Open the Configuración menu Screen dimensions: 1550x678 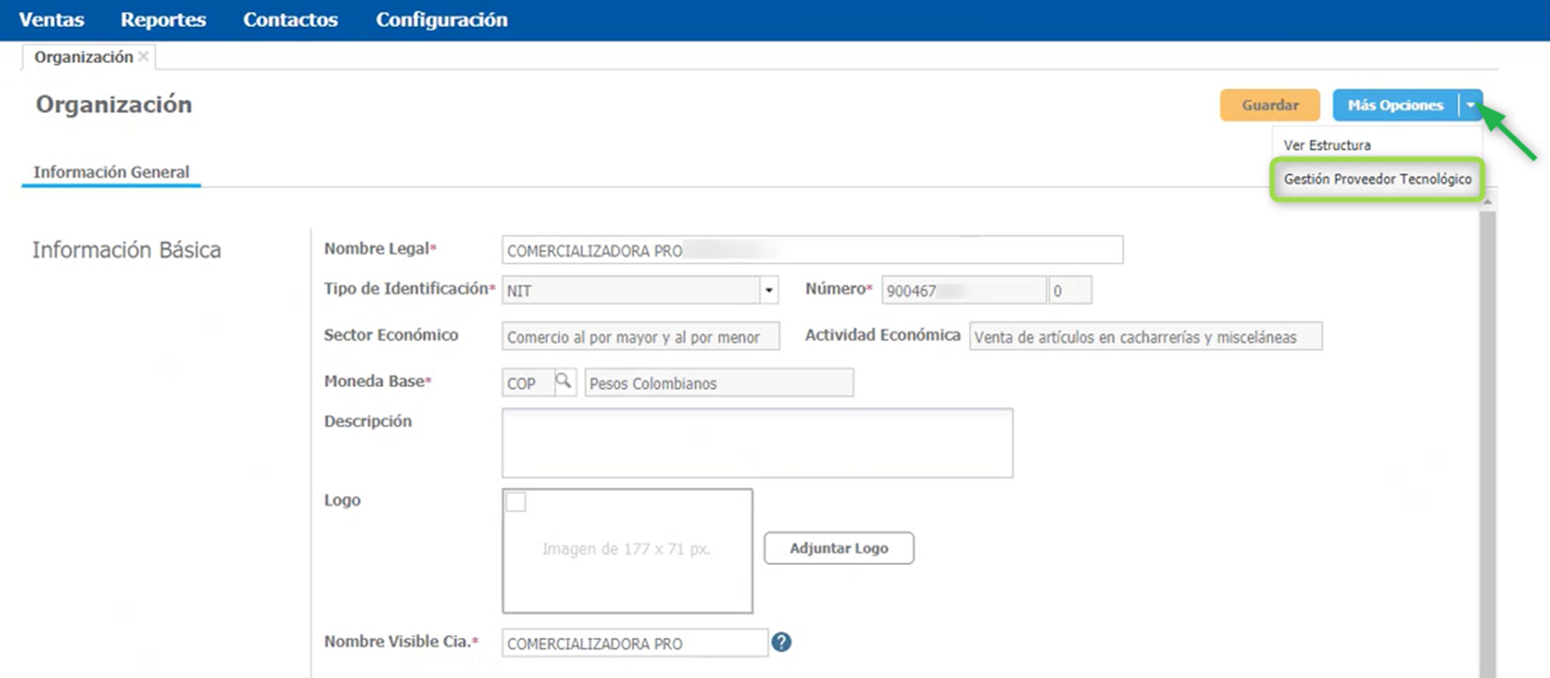coord(442,20)
